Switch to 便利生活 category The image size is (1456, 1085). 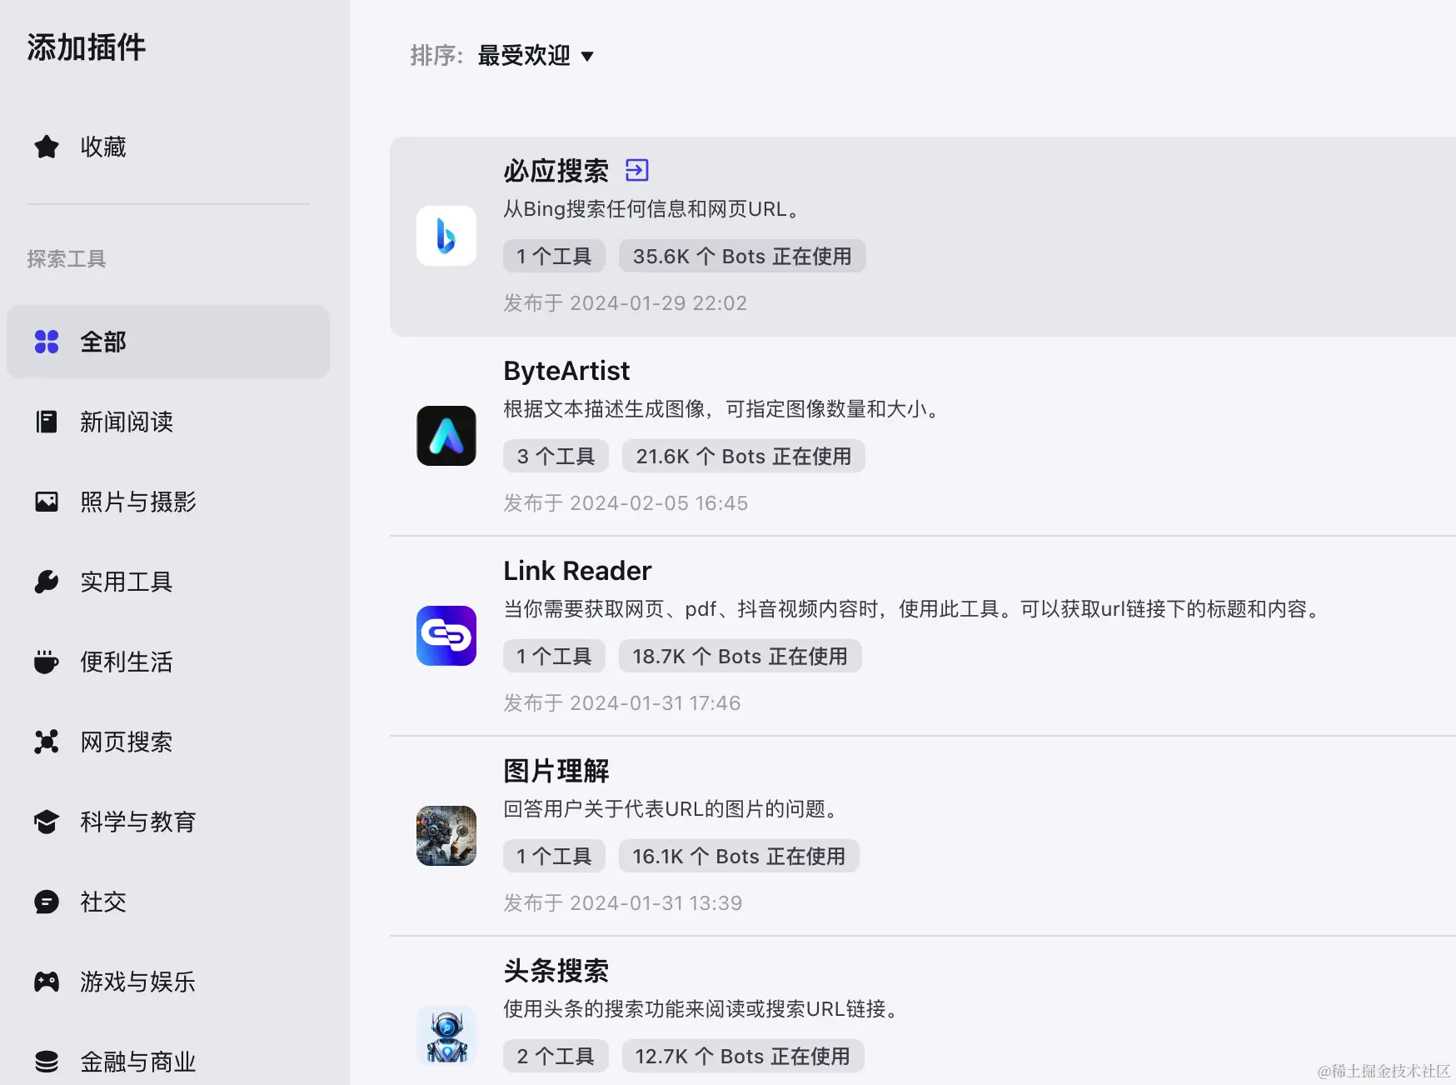coord(168,662)
